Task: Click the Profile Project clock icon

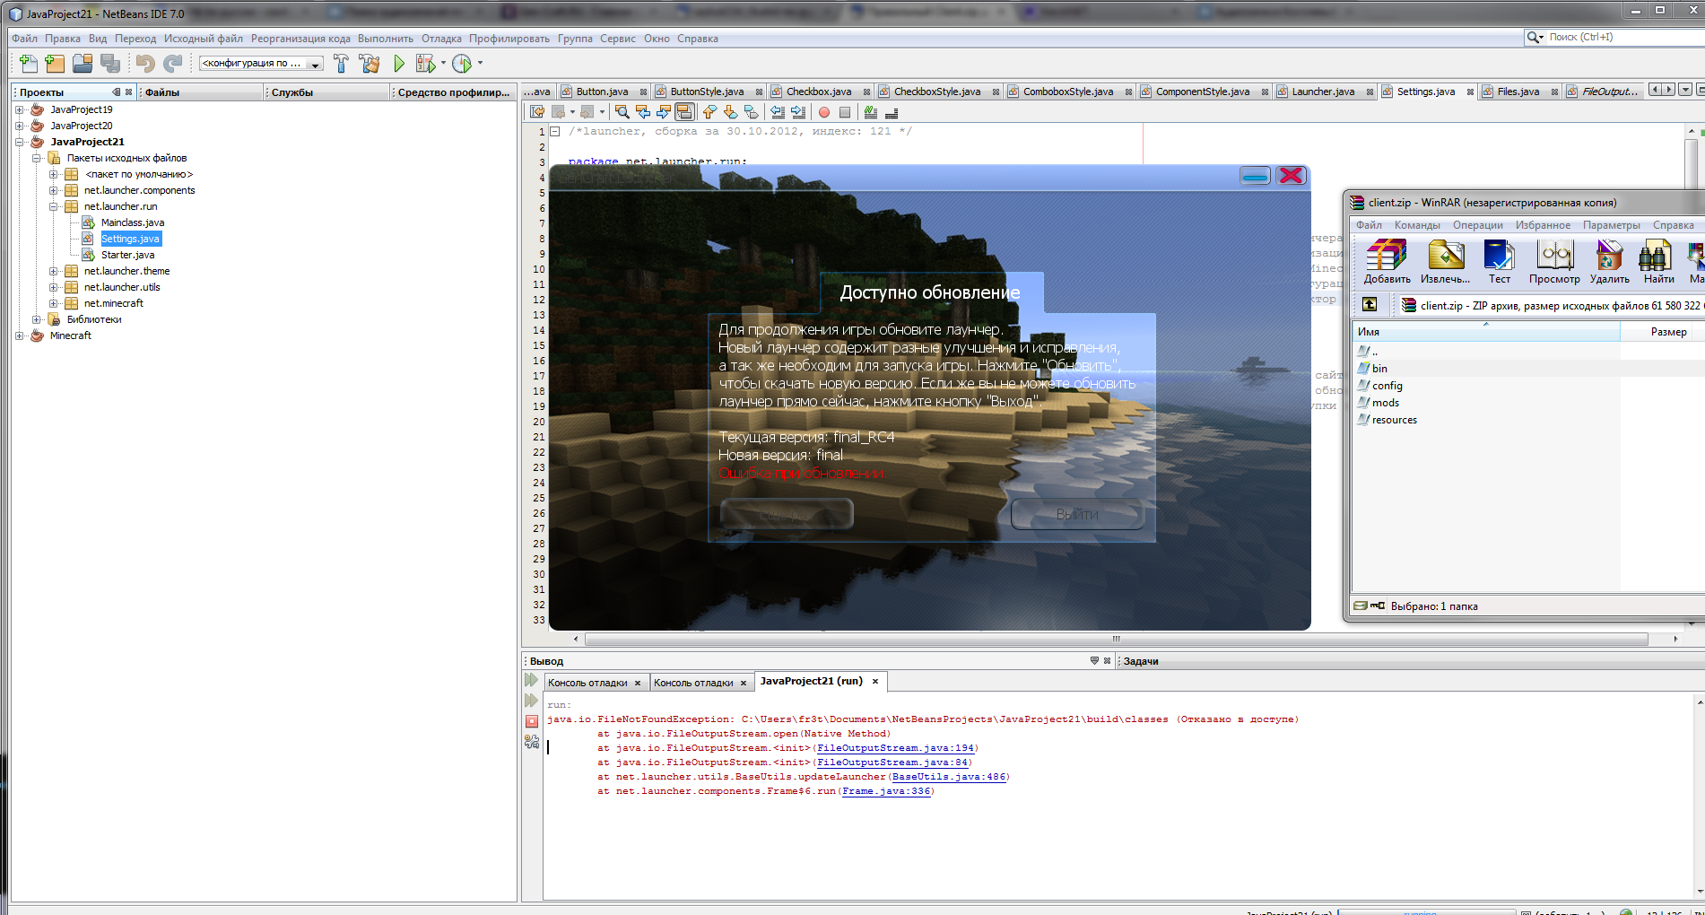Action: [462, 63]
